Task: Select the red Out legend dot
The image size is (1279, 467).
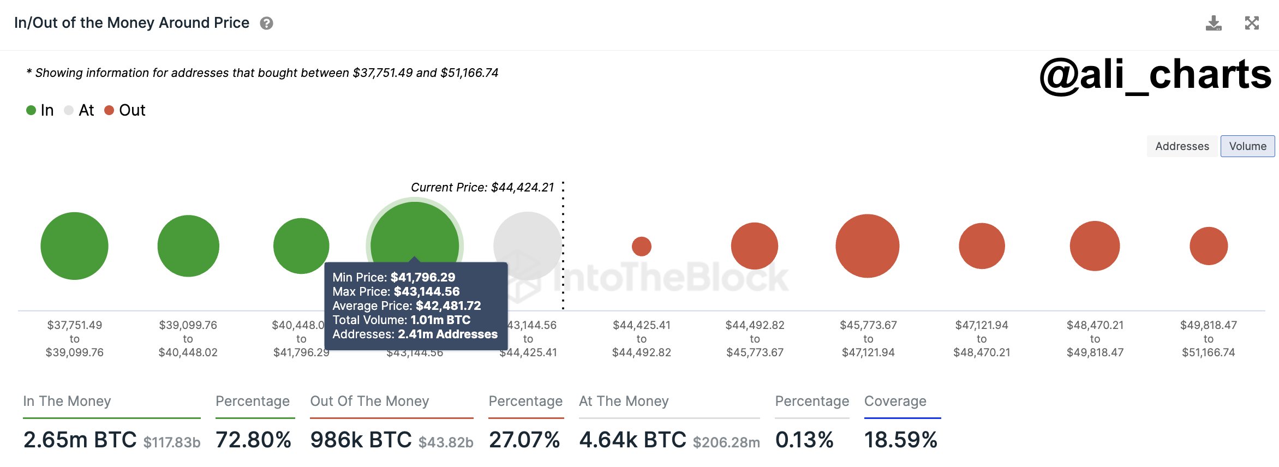Action: click(x=109, y=110)
